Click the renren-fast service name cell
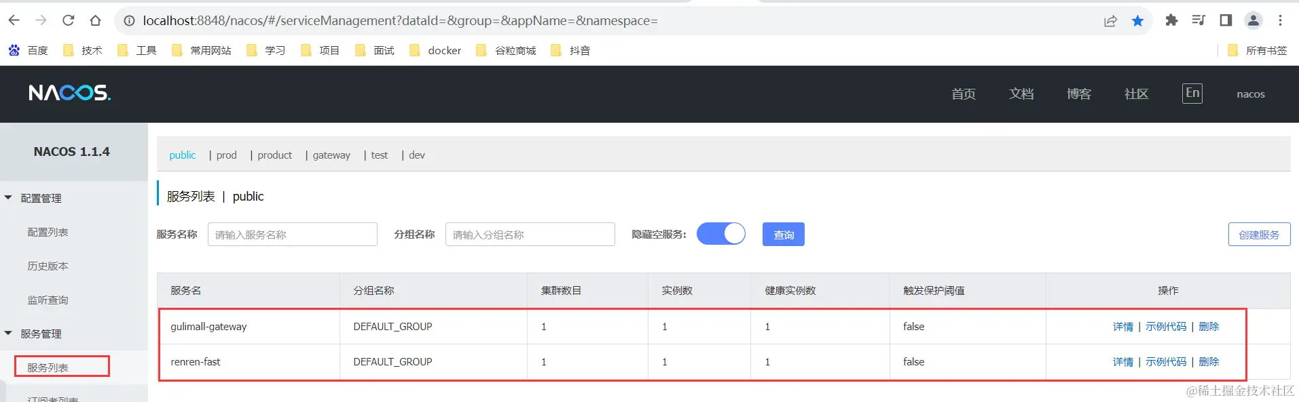 [x=196, y=362]
